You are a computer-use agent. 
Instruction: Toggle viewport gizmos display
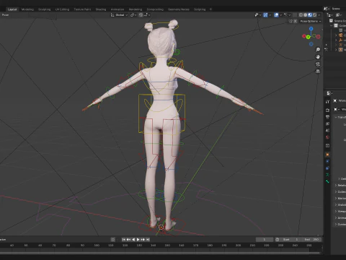coord(265,15)
